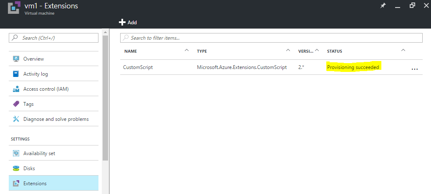Click the Disks icon in sidebar

pyautogui.click(x=16, y=168)
